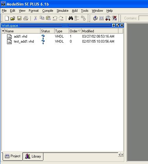Open the Tools menu

coord(85,11)
